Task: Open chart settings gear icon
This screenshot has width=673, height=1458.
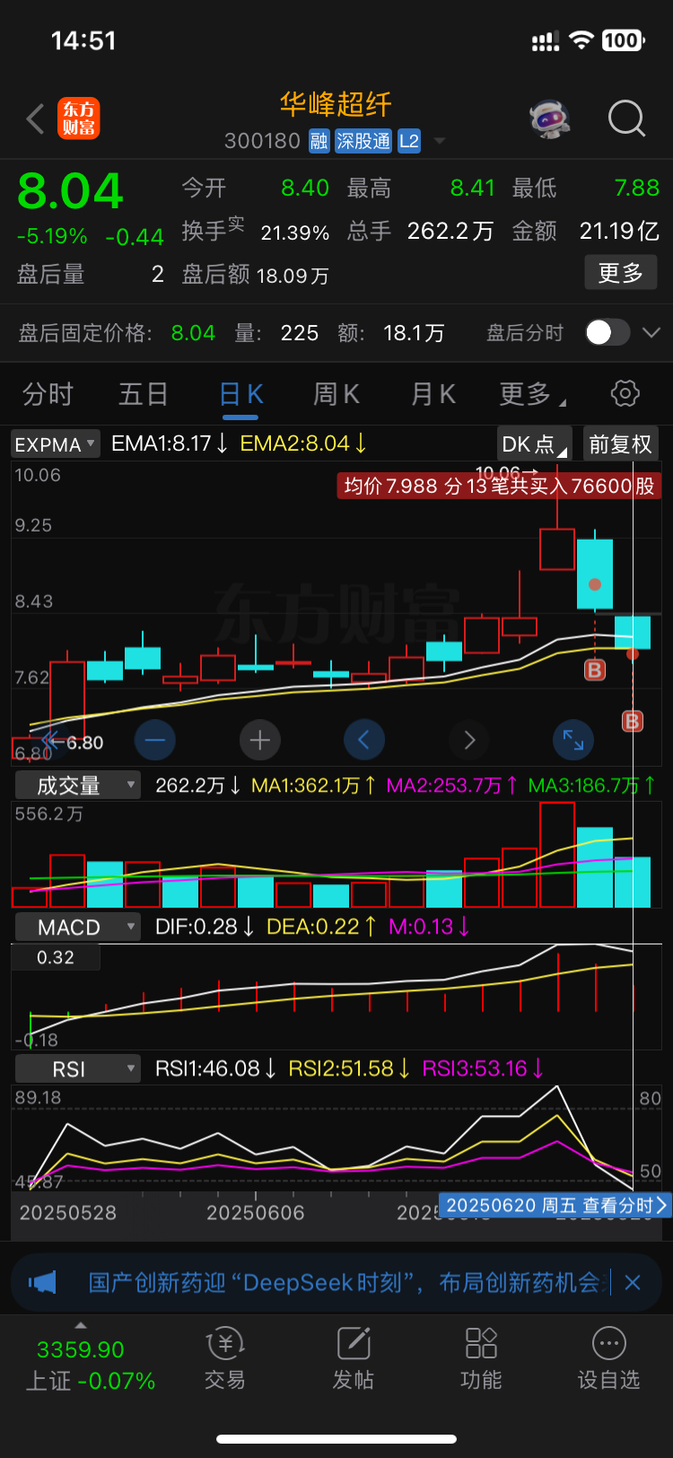Action: point(625,393)
